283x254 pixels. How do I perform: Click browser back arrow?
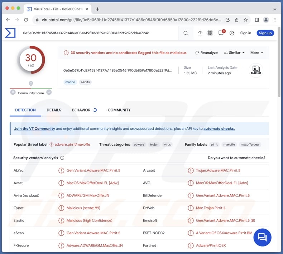pos(8,20)
